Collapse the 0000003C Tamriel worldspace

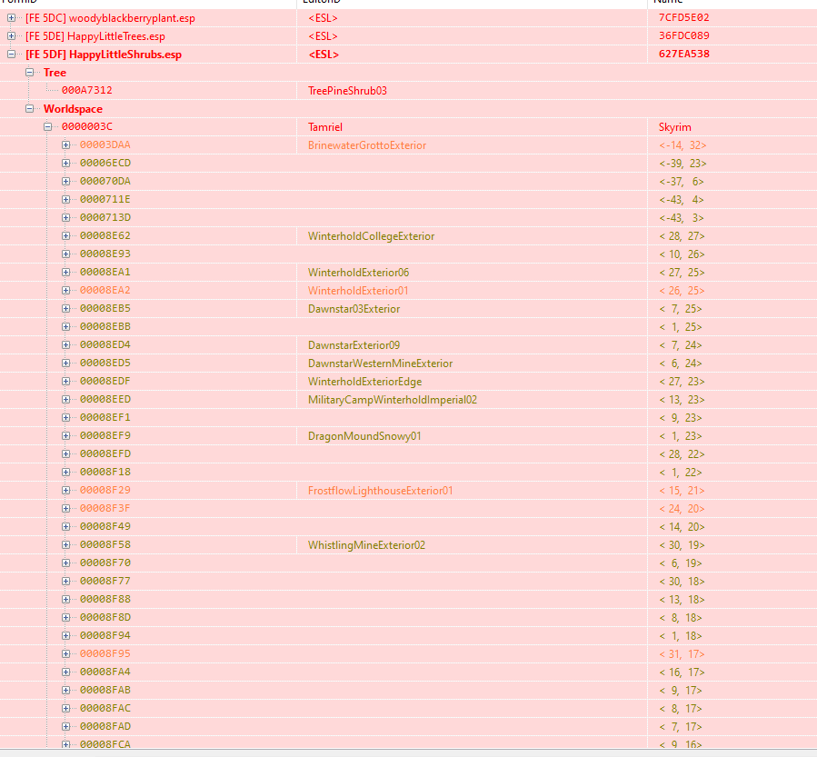(x=48, y=126)
